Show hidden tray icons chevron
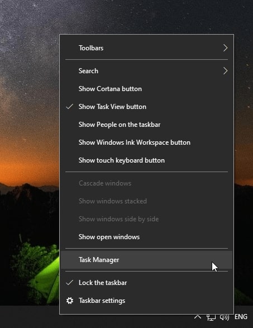Viewport: 253px width, 328px height. [198, 317]
